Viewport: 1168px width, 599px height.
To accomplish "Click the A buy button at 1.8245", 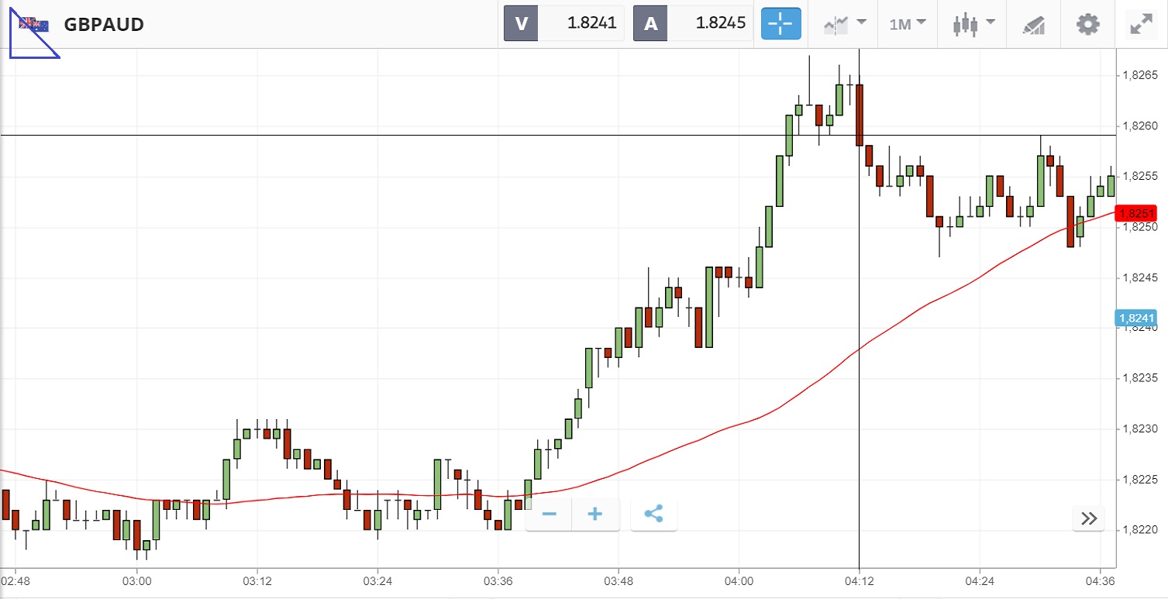I will click(693, 23).
